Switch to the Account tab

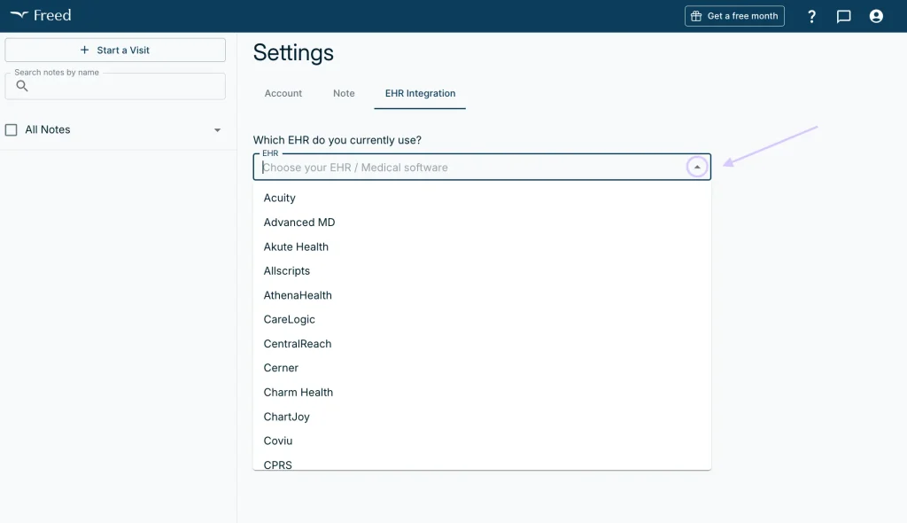[283, 93]
